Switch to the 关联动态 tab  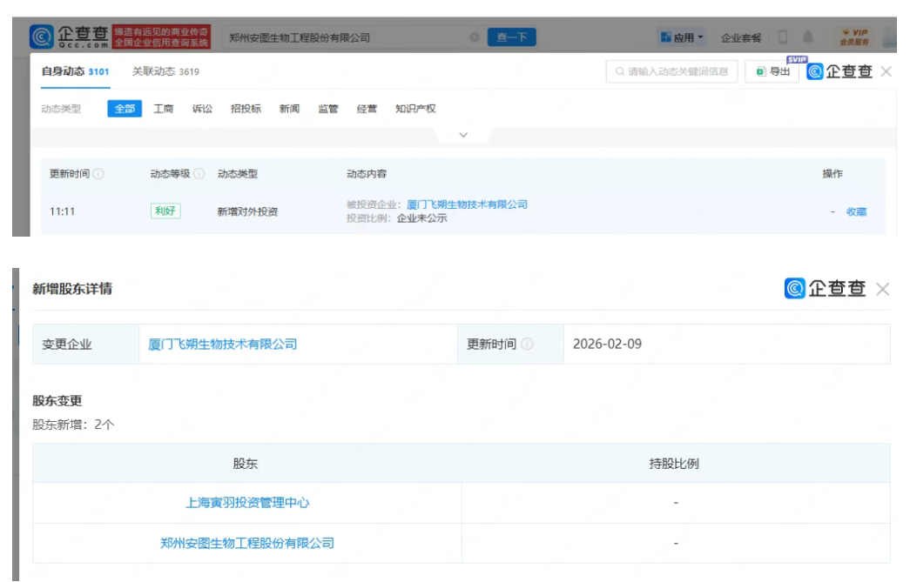pyautogui.click(x=165, y=71)
